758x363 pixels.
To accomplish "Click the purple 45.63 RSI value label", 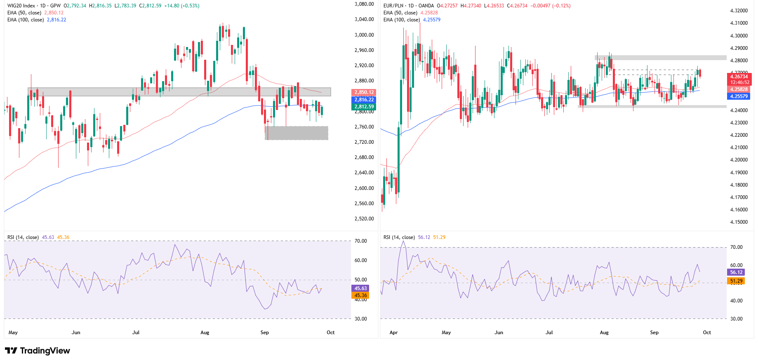I will pyautogui.click(x=360, y=288).
